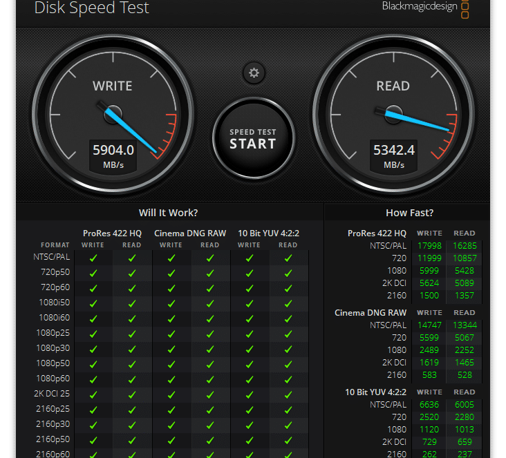The width and height of the screenshot is (506, 458).
Task: Click the 2160p25 Cinema DNG write checkmark
Action: [x=171, y=410]
